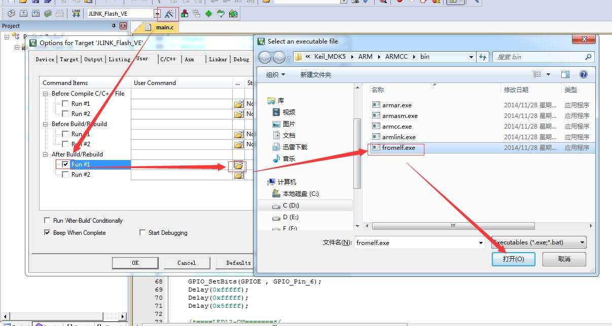This screenshot has width=612, height=326.
Task: Click the browse folder icon for After Build Run #1
Action: (238, 166)
